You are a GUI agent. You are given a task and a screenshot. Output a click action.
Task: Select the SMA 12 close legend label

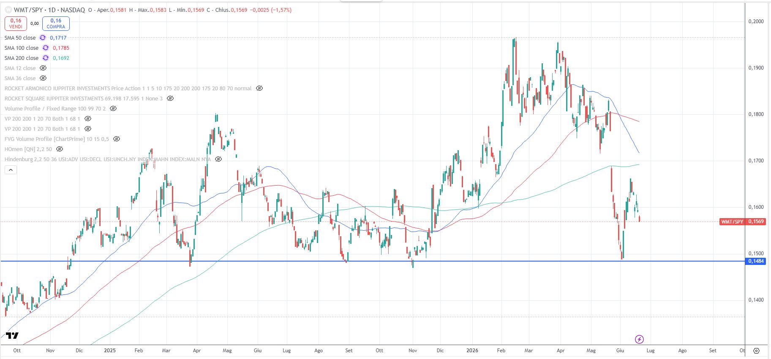coord(20,68)
